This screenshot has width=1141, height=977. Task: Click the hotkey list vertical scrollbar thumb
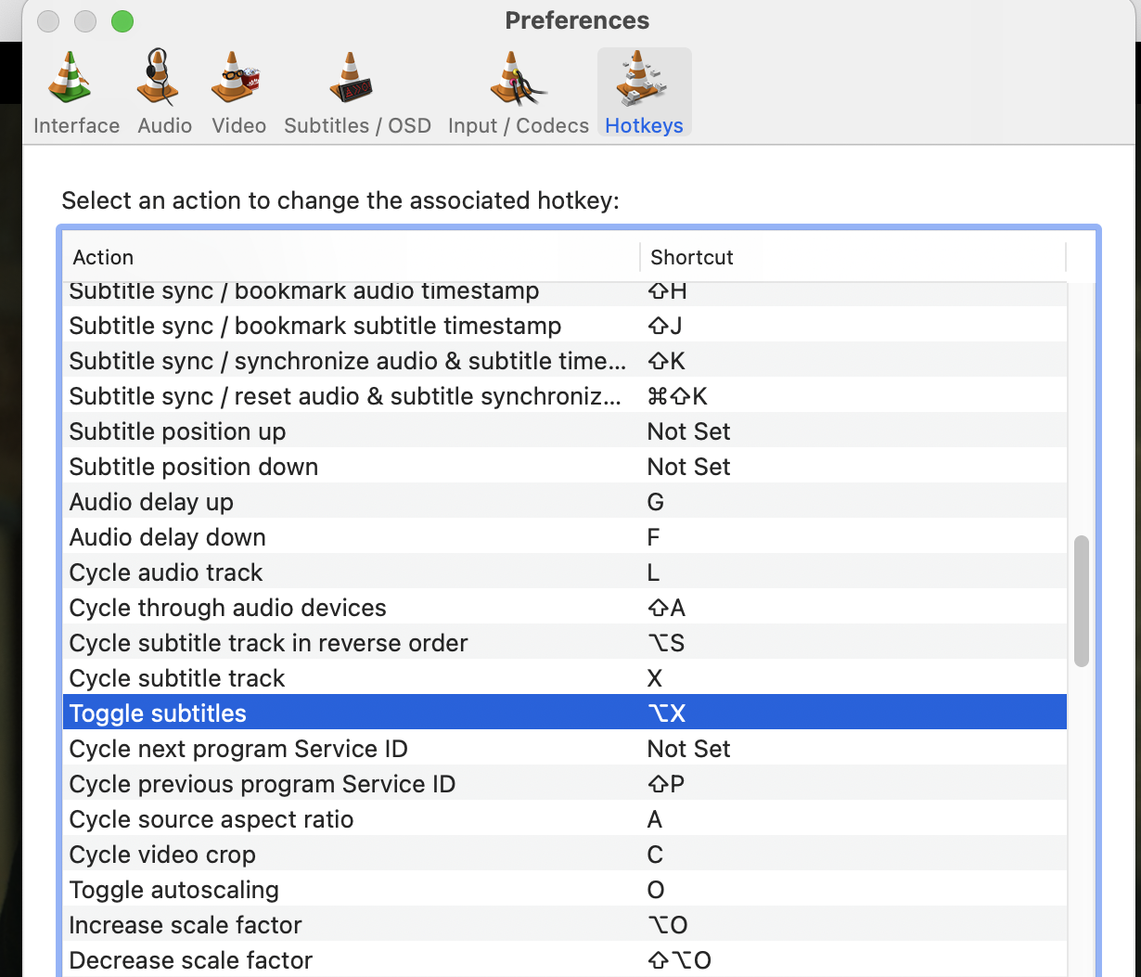[1081, 601]
